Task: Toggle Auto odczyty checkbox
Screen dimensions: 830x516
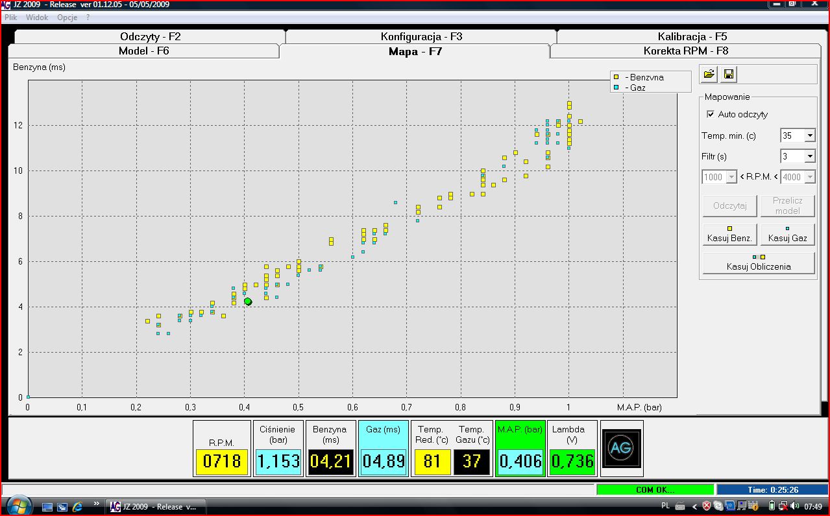Action: (711, 114)
